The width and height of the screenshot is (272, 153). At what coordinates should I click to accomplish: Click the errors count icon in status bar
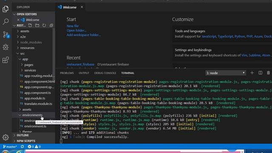coord(31,147)
